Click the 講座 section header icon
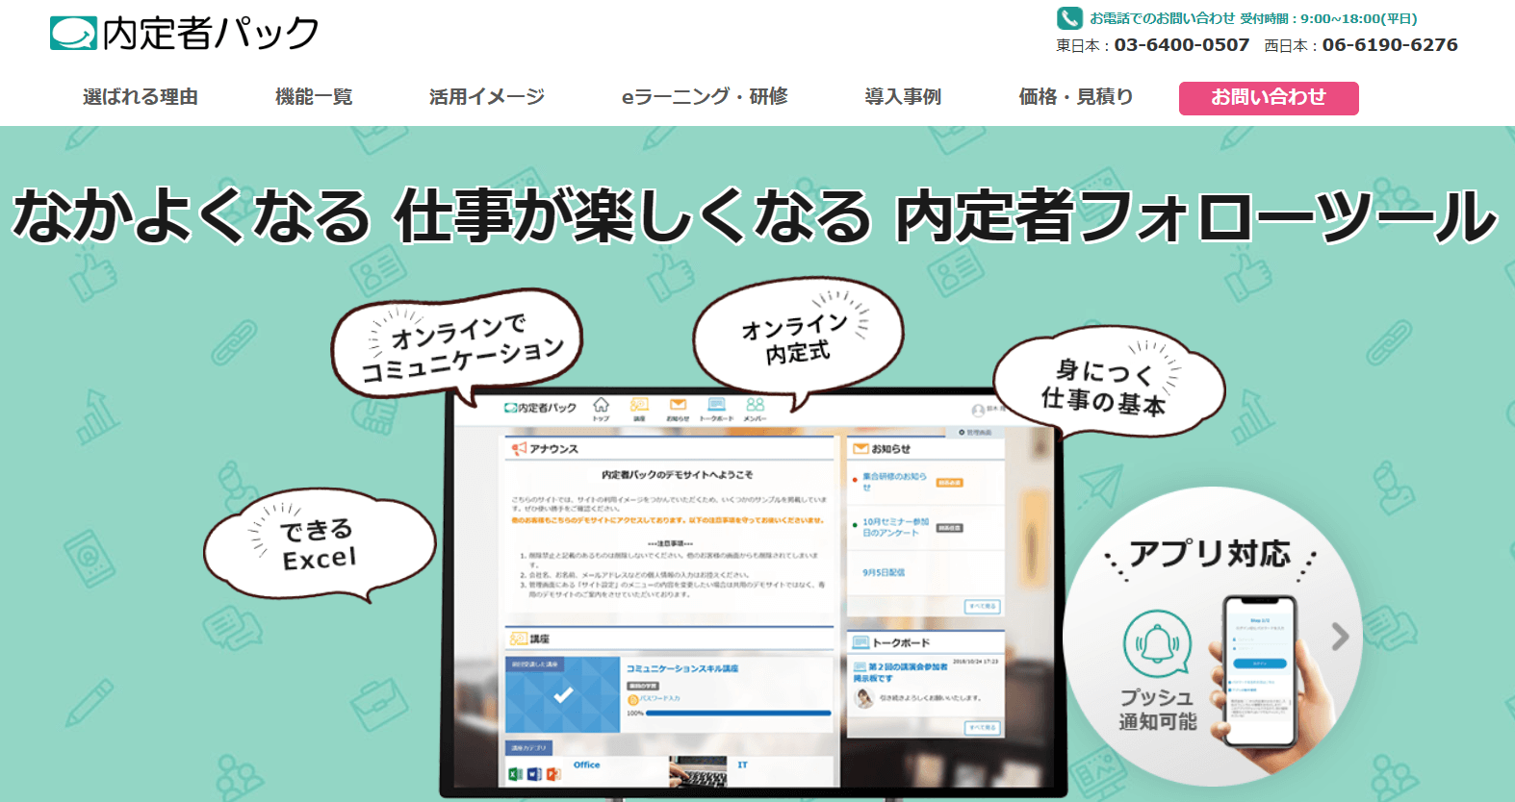Screen dimensions: 1515x802 519,639
